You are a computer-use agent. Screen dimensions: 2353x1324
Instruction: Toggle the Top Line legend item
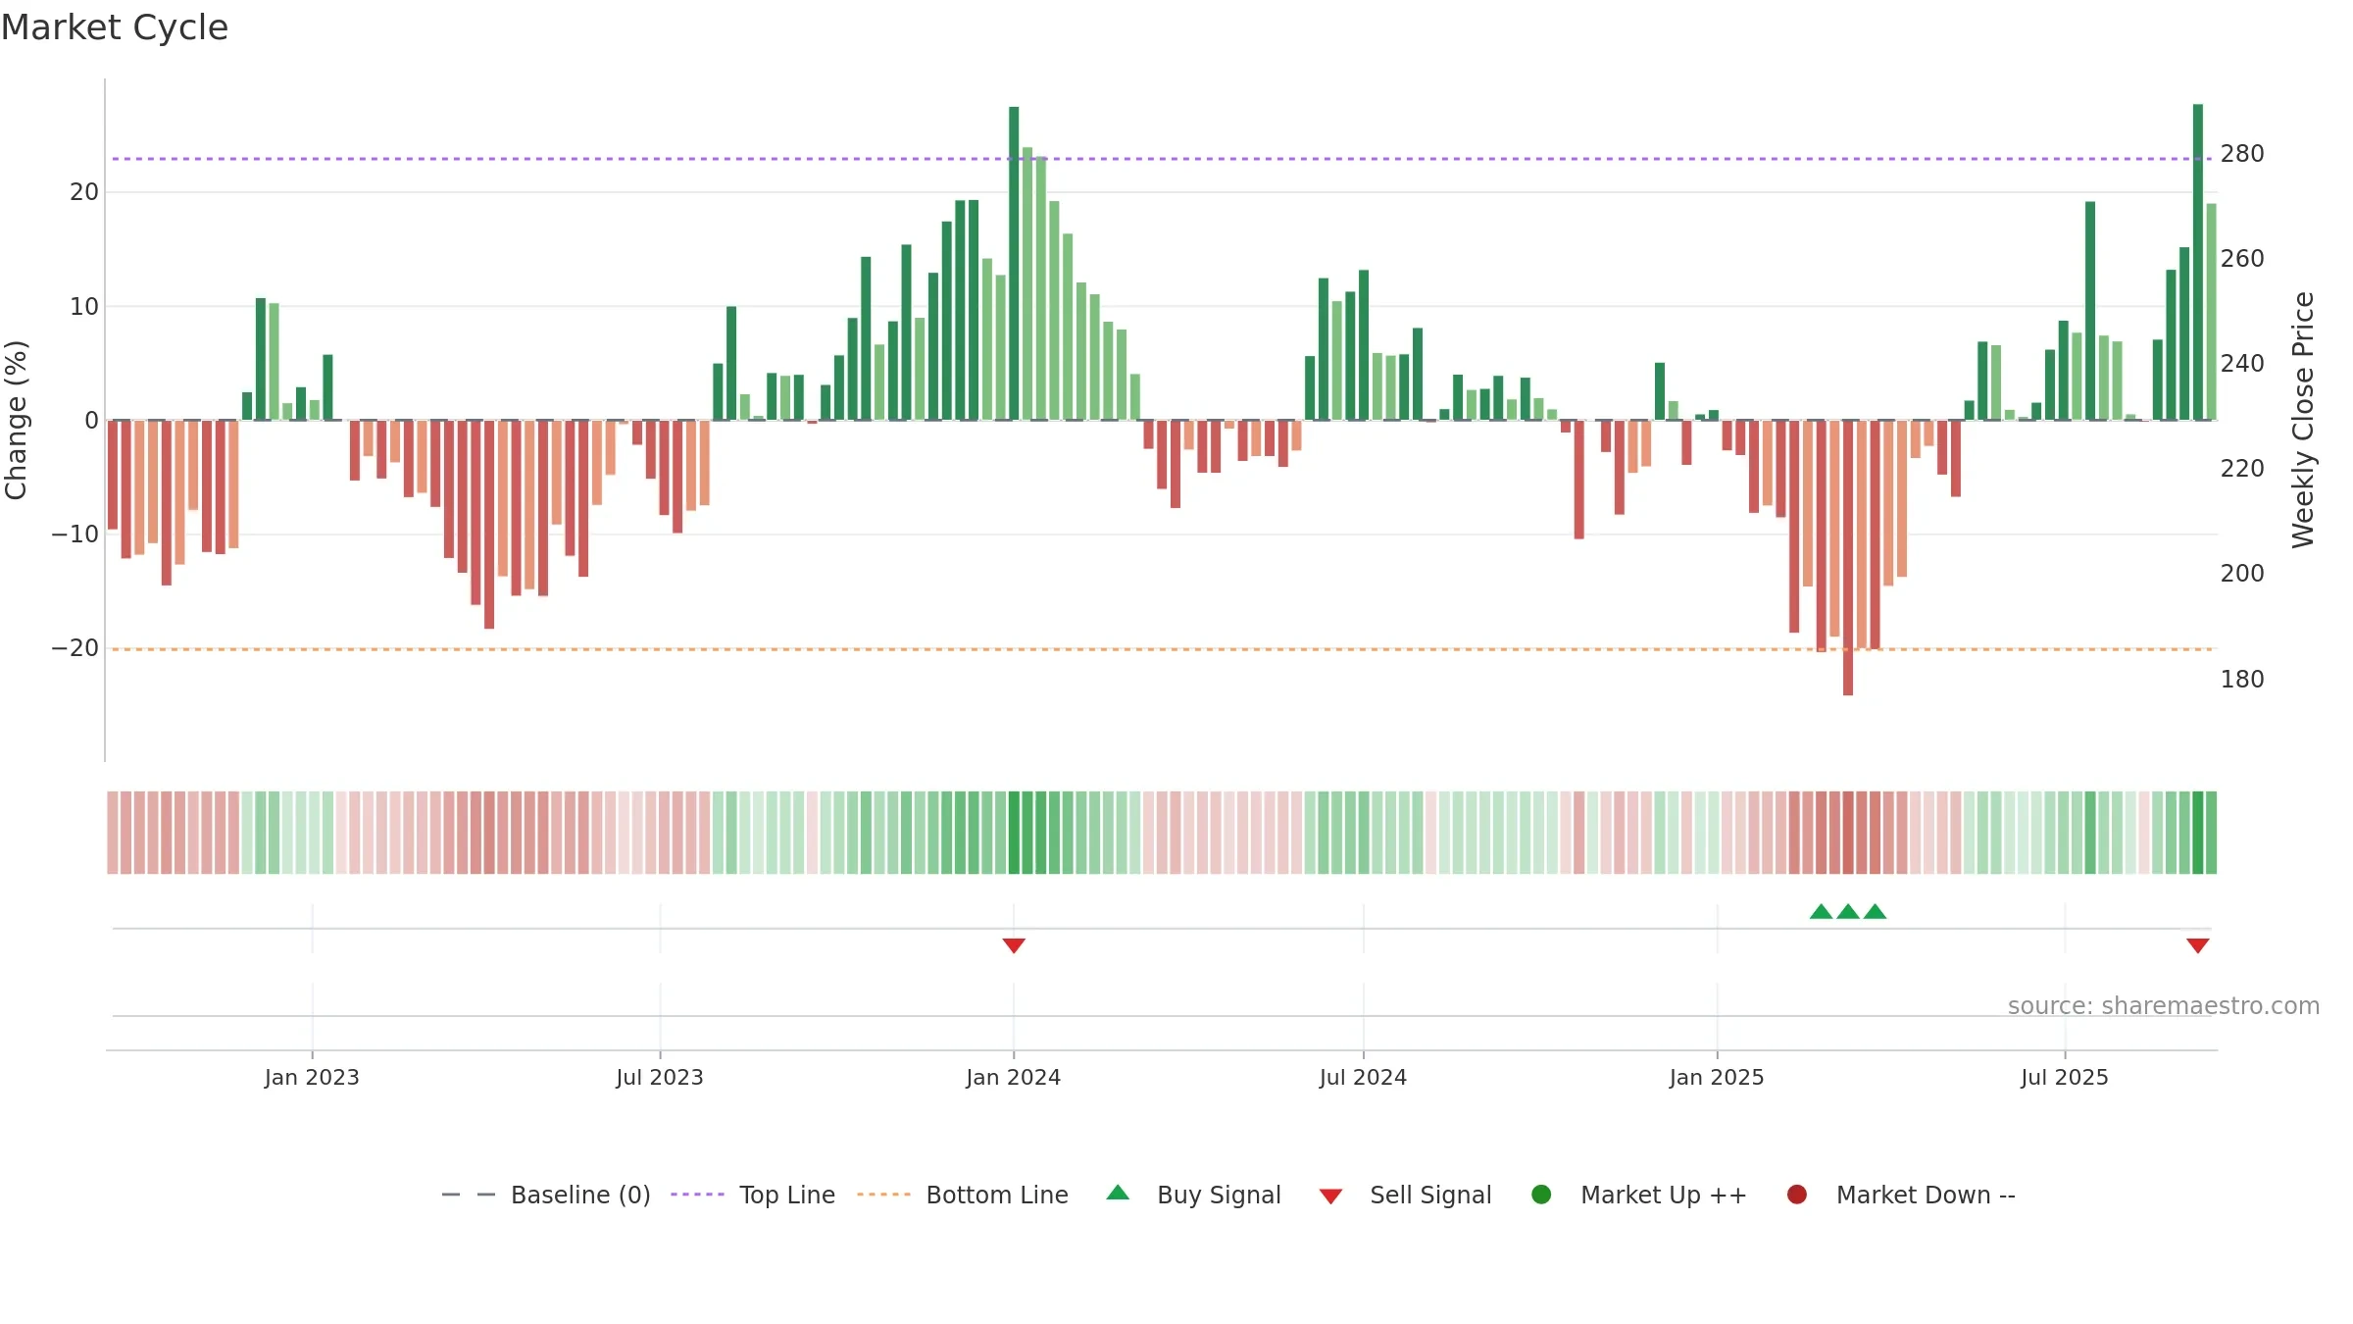point(753,1195)
